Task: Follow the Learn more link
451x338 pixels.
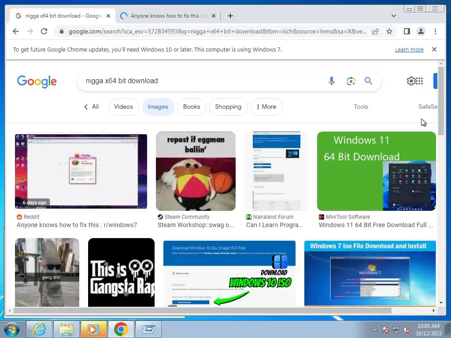Action: point(409,49)
